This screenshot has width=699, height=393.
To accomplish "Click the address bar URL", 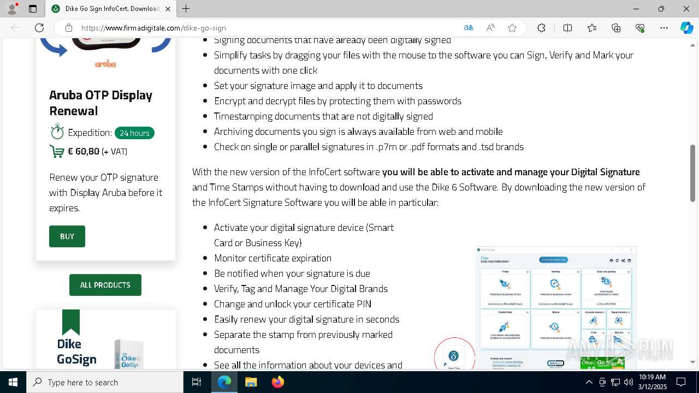I will [153, 28].
